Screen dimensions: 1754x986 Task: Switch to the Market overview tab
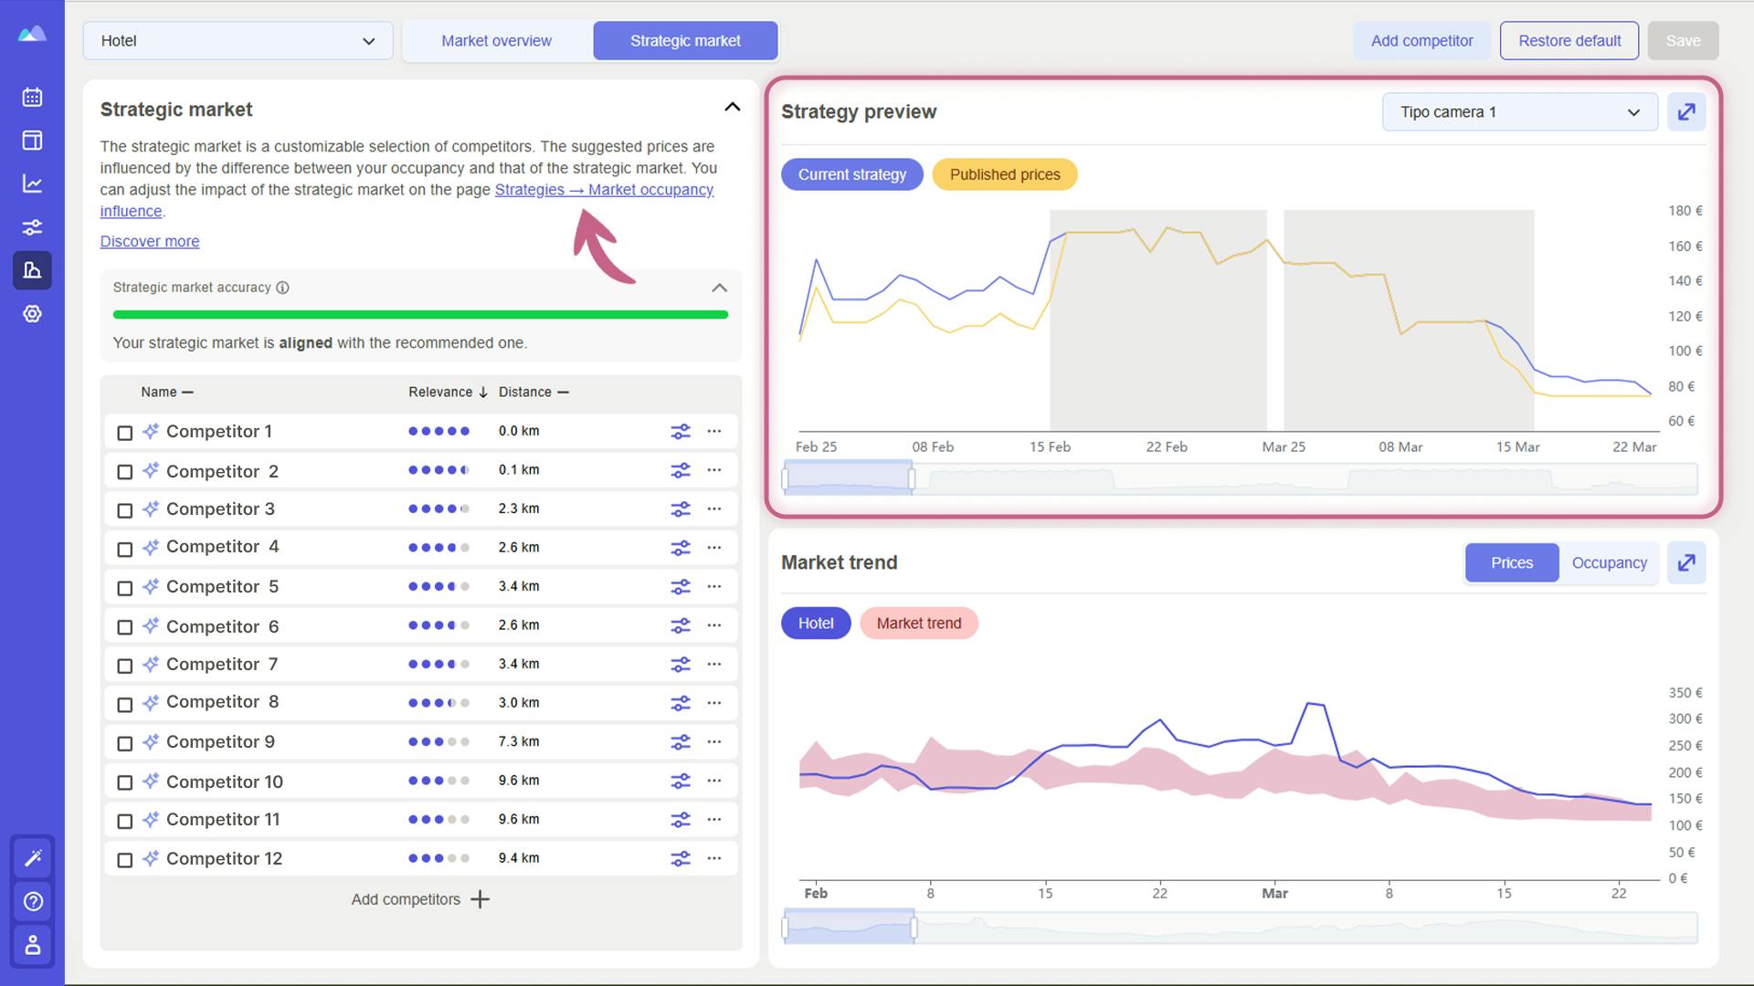495,40
